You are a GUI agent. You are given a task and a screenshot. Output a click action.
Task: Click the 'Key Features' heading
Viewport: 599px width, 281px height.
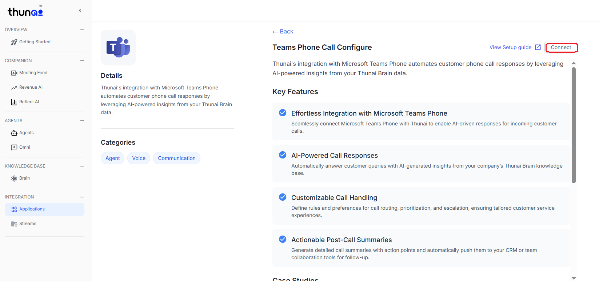click(295, 92)
